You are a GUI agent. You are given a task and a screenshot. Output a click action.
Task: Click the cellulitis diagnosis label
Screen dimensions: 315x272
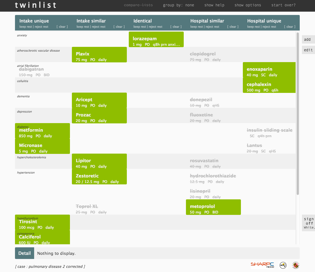click(x=22, y=81)
